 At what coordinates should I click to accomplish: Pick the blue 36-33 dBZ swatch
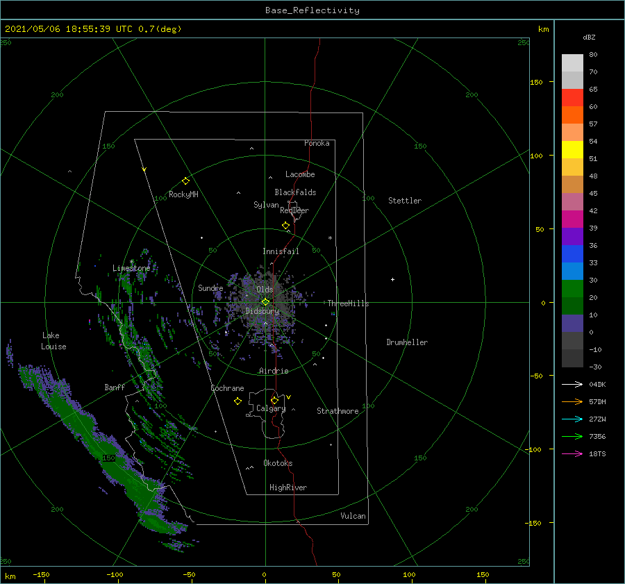[x=572, y=254]
